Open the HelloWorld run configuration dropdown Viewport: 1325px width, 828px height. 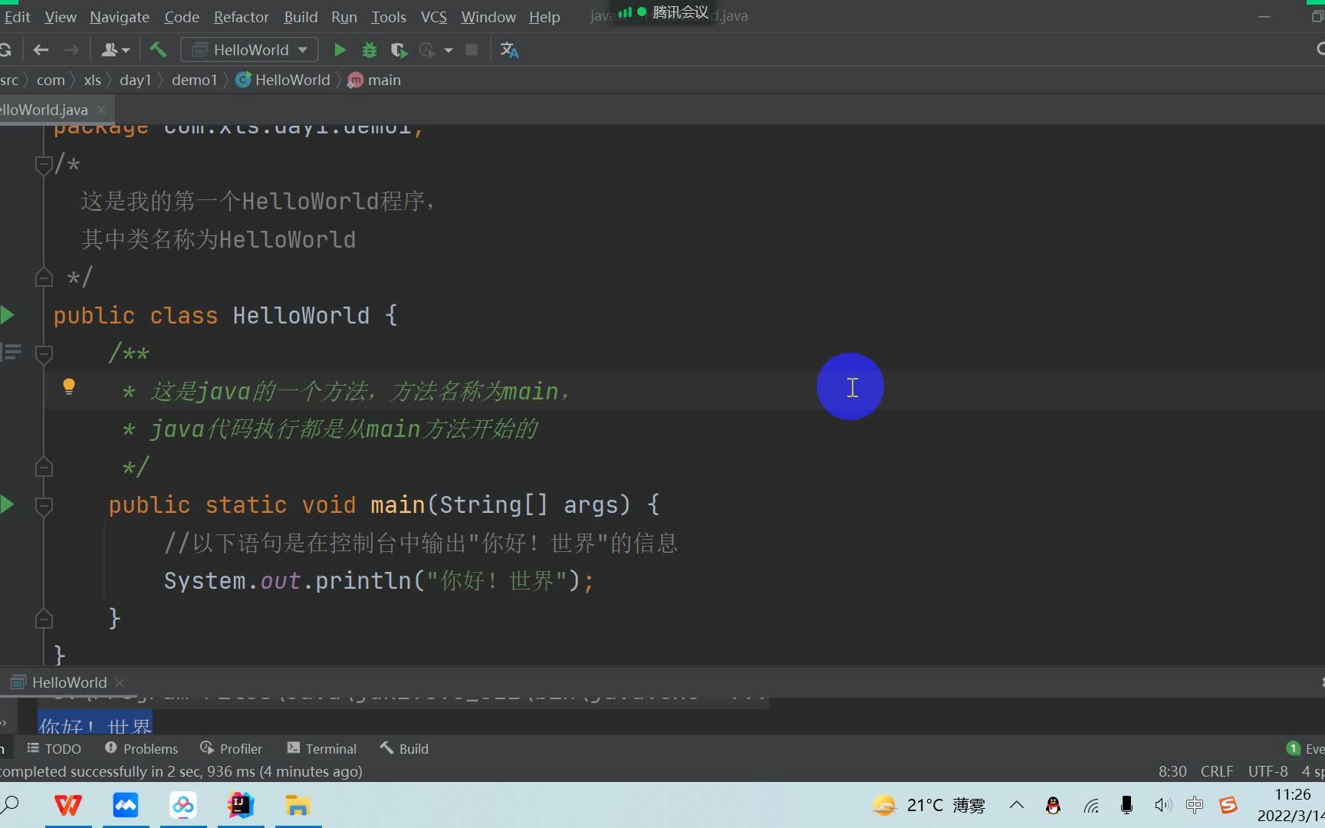(x=250, y=50)
